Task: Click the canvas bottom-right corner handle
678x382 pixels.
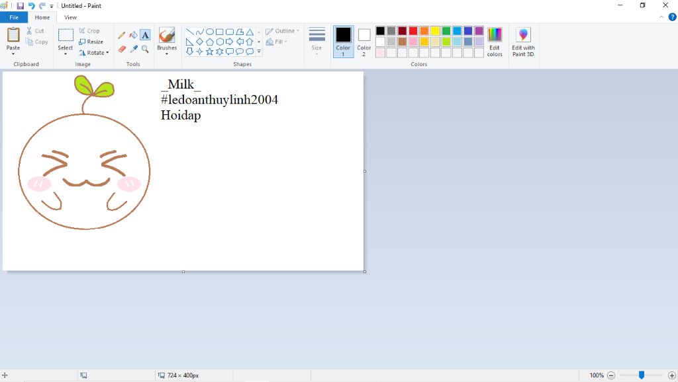Action: coord(365,272)
